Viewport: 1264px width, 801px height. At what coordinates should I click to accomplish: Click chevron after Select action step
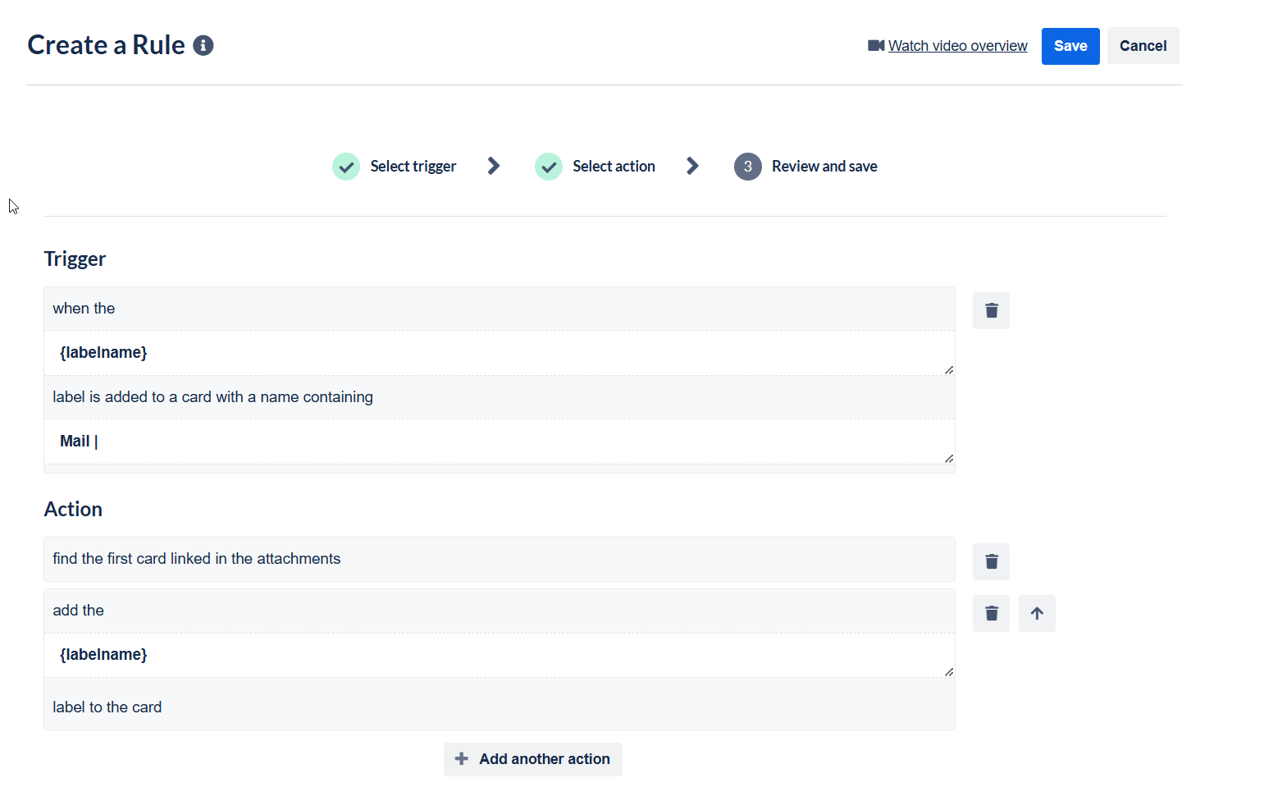click(x=693, y=166)
